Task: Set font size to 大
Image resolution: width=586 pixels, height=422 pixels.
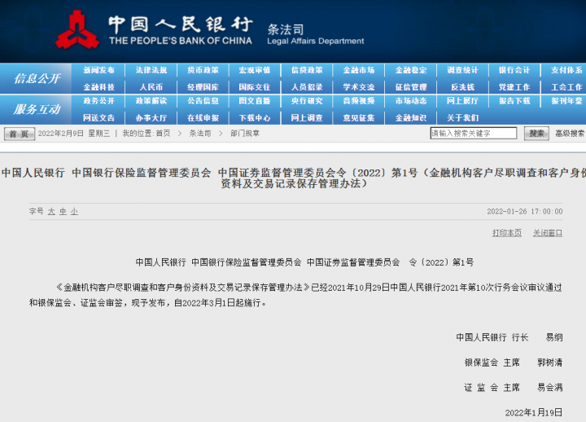Action: pos(51,211)
